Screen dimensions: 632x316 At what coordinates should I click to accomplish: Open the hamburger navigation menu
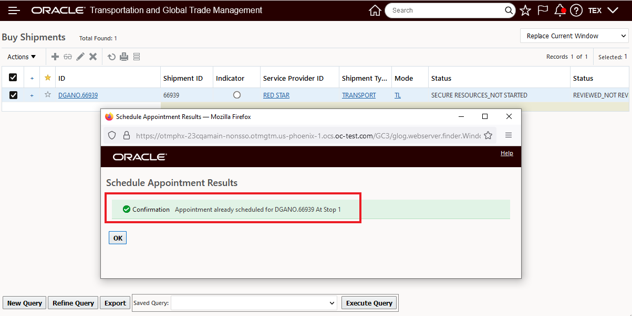[14, 10]
